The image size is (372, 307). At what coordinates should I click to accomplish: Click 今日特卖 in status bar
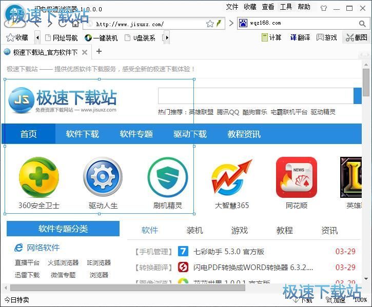point(16,300)
